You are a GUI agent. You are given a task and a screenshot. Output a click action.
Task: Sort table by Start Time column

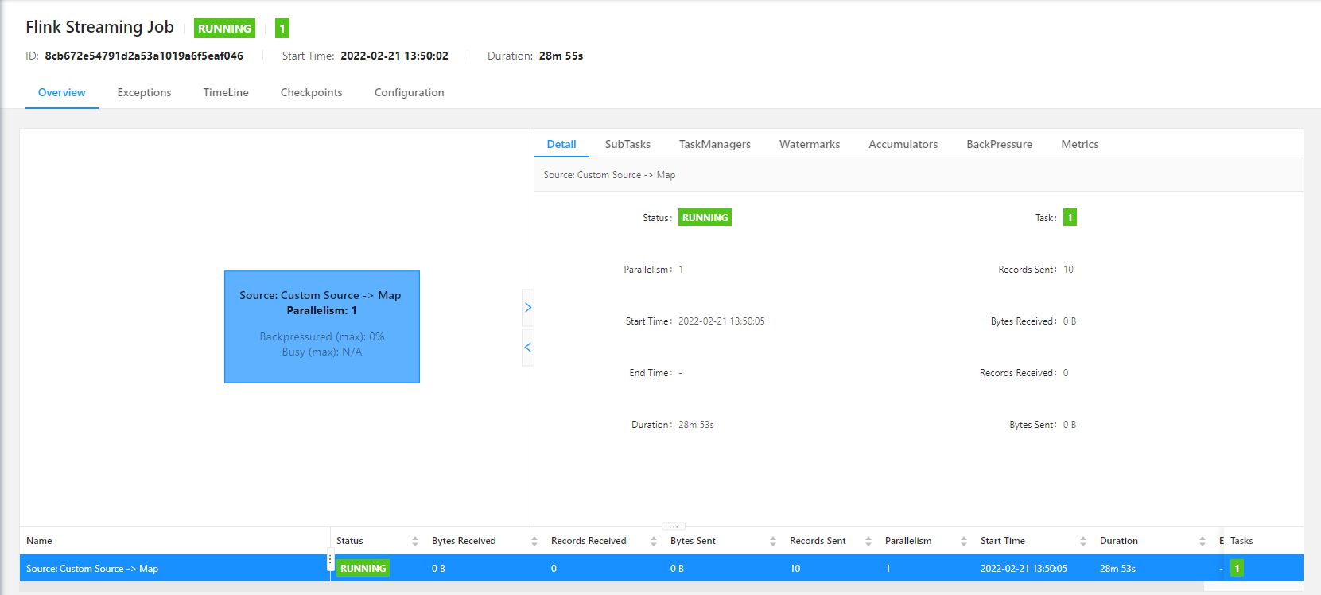[1083, 541]
